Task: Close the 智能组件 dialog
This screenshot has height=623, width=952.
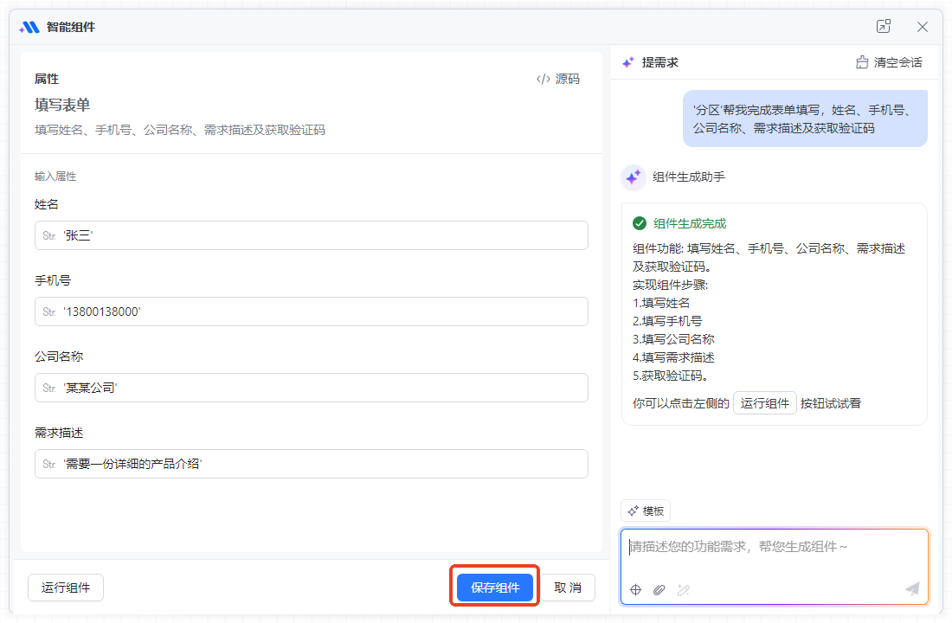Action: pyautogui.click(x=923, y=27)
